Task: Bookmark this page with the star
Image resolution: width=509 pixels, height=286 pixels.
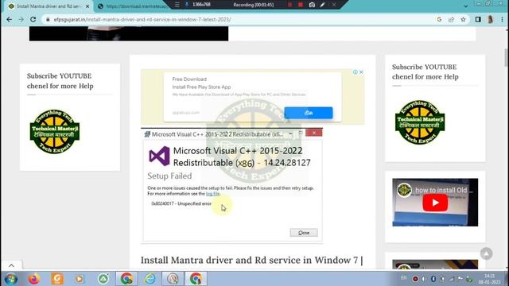Action: [x=463, y=19]
